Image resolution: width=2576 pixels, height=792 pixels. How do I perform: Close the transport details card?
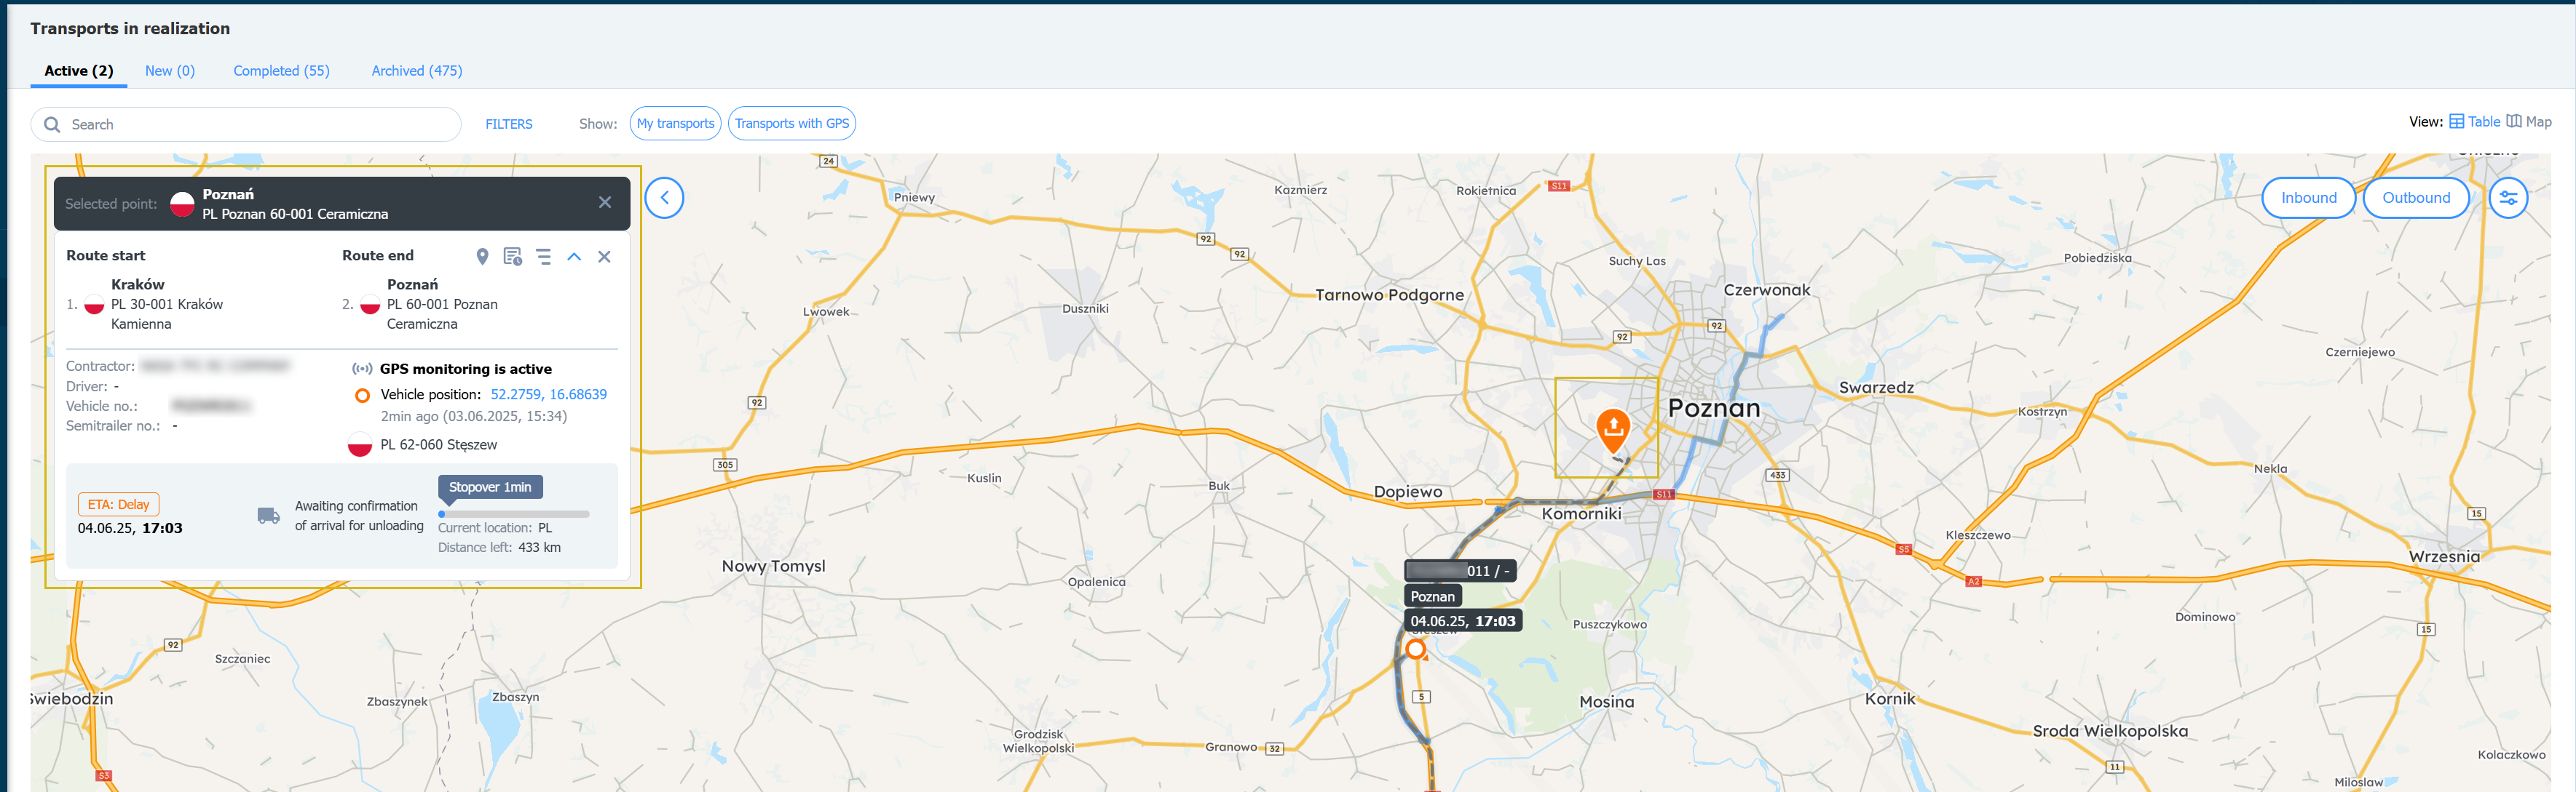click(x=604, y=257)
